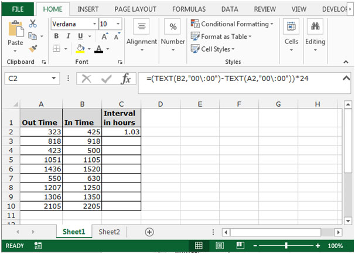Open the font name Verdana dropdown
The height and width of the screenshot is (254, 355).
[95, 24]
